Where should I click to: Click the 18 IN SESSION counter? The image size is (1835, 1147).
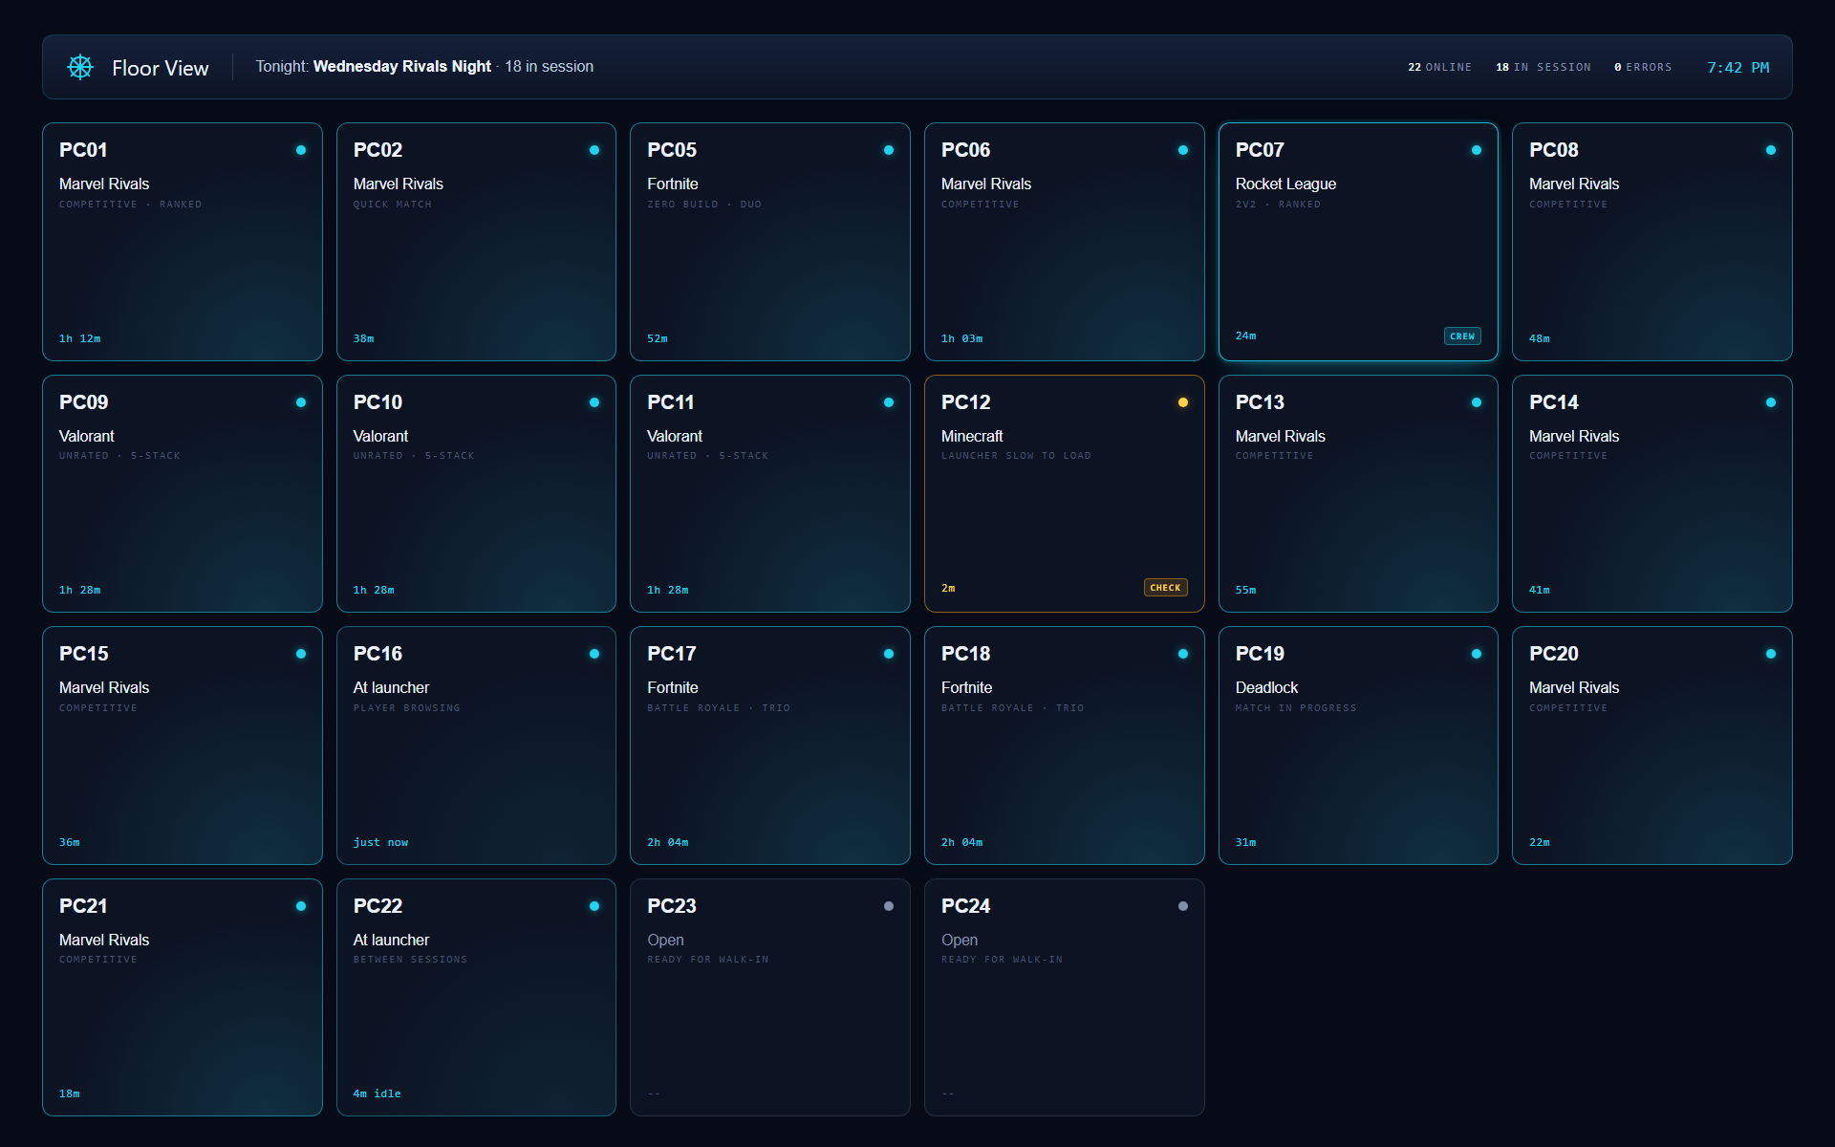(1544, 68)
